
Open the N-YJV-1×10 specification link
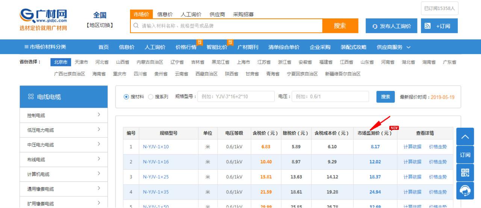click(x=156, y=147)
